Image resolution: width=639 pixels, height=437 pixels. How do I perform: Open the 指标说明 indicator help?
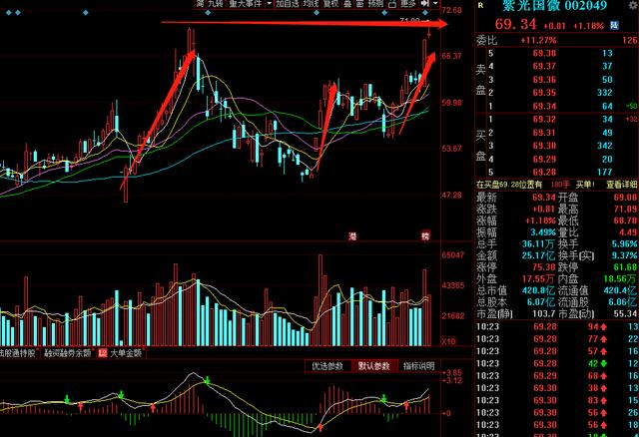click(418, 366)
